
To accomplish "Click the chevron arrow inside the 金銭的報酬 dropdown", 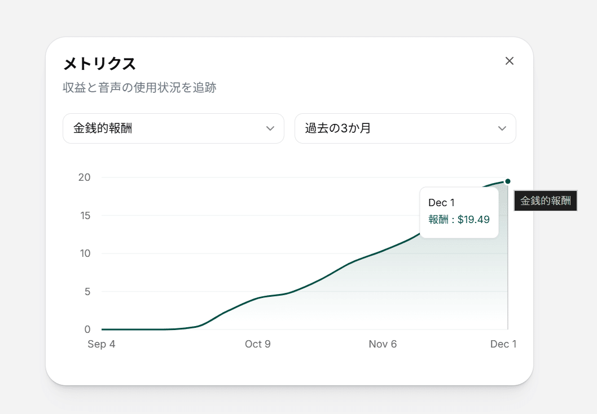I will [x=270, y=128].
